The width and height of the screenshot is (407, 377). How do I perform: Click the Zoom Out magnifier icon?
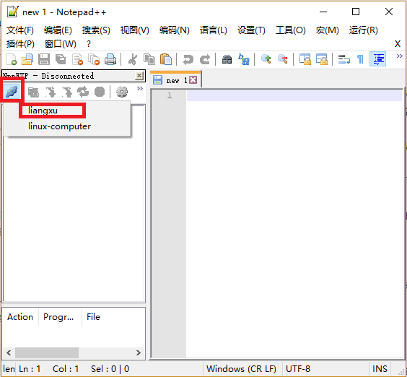click(283, 59)
